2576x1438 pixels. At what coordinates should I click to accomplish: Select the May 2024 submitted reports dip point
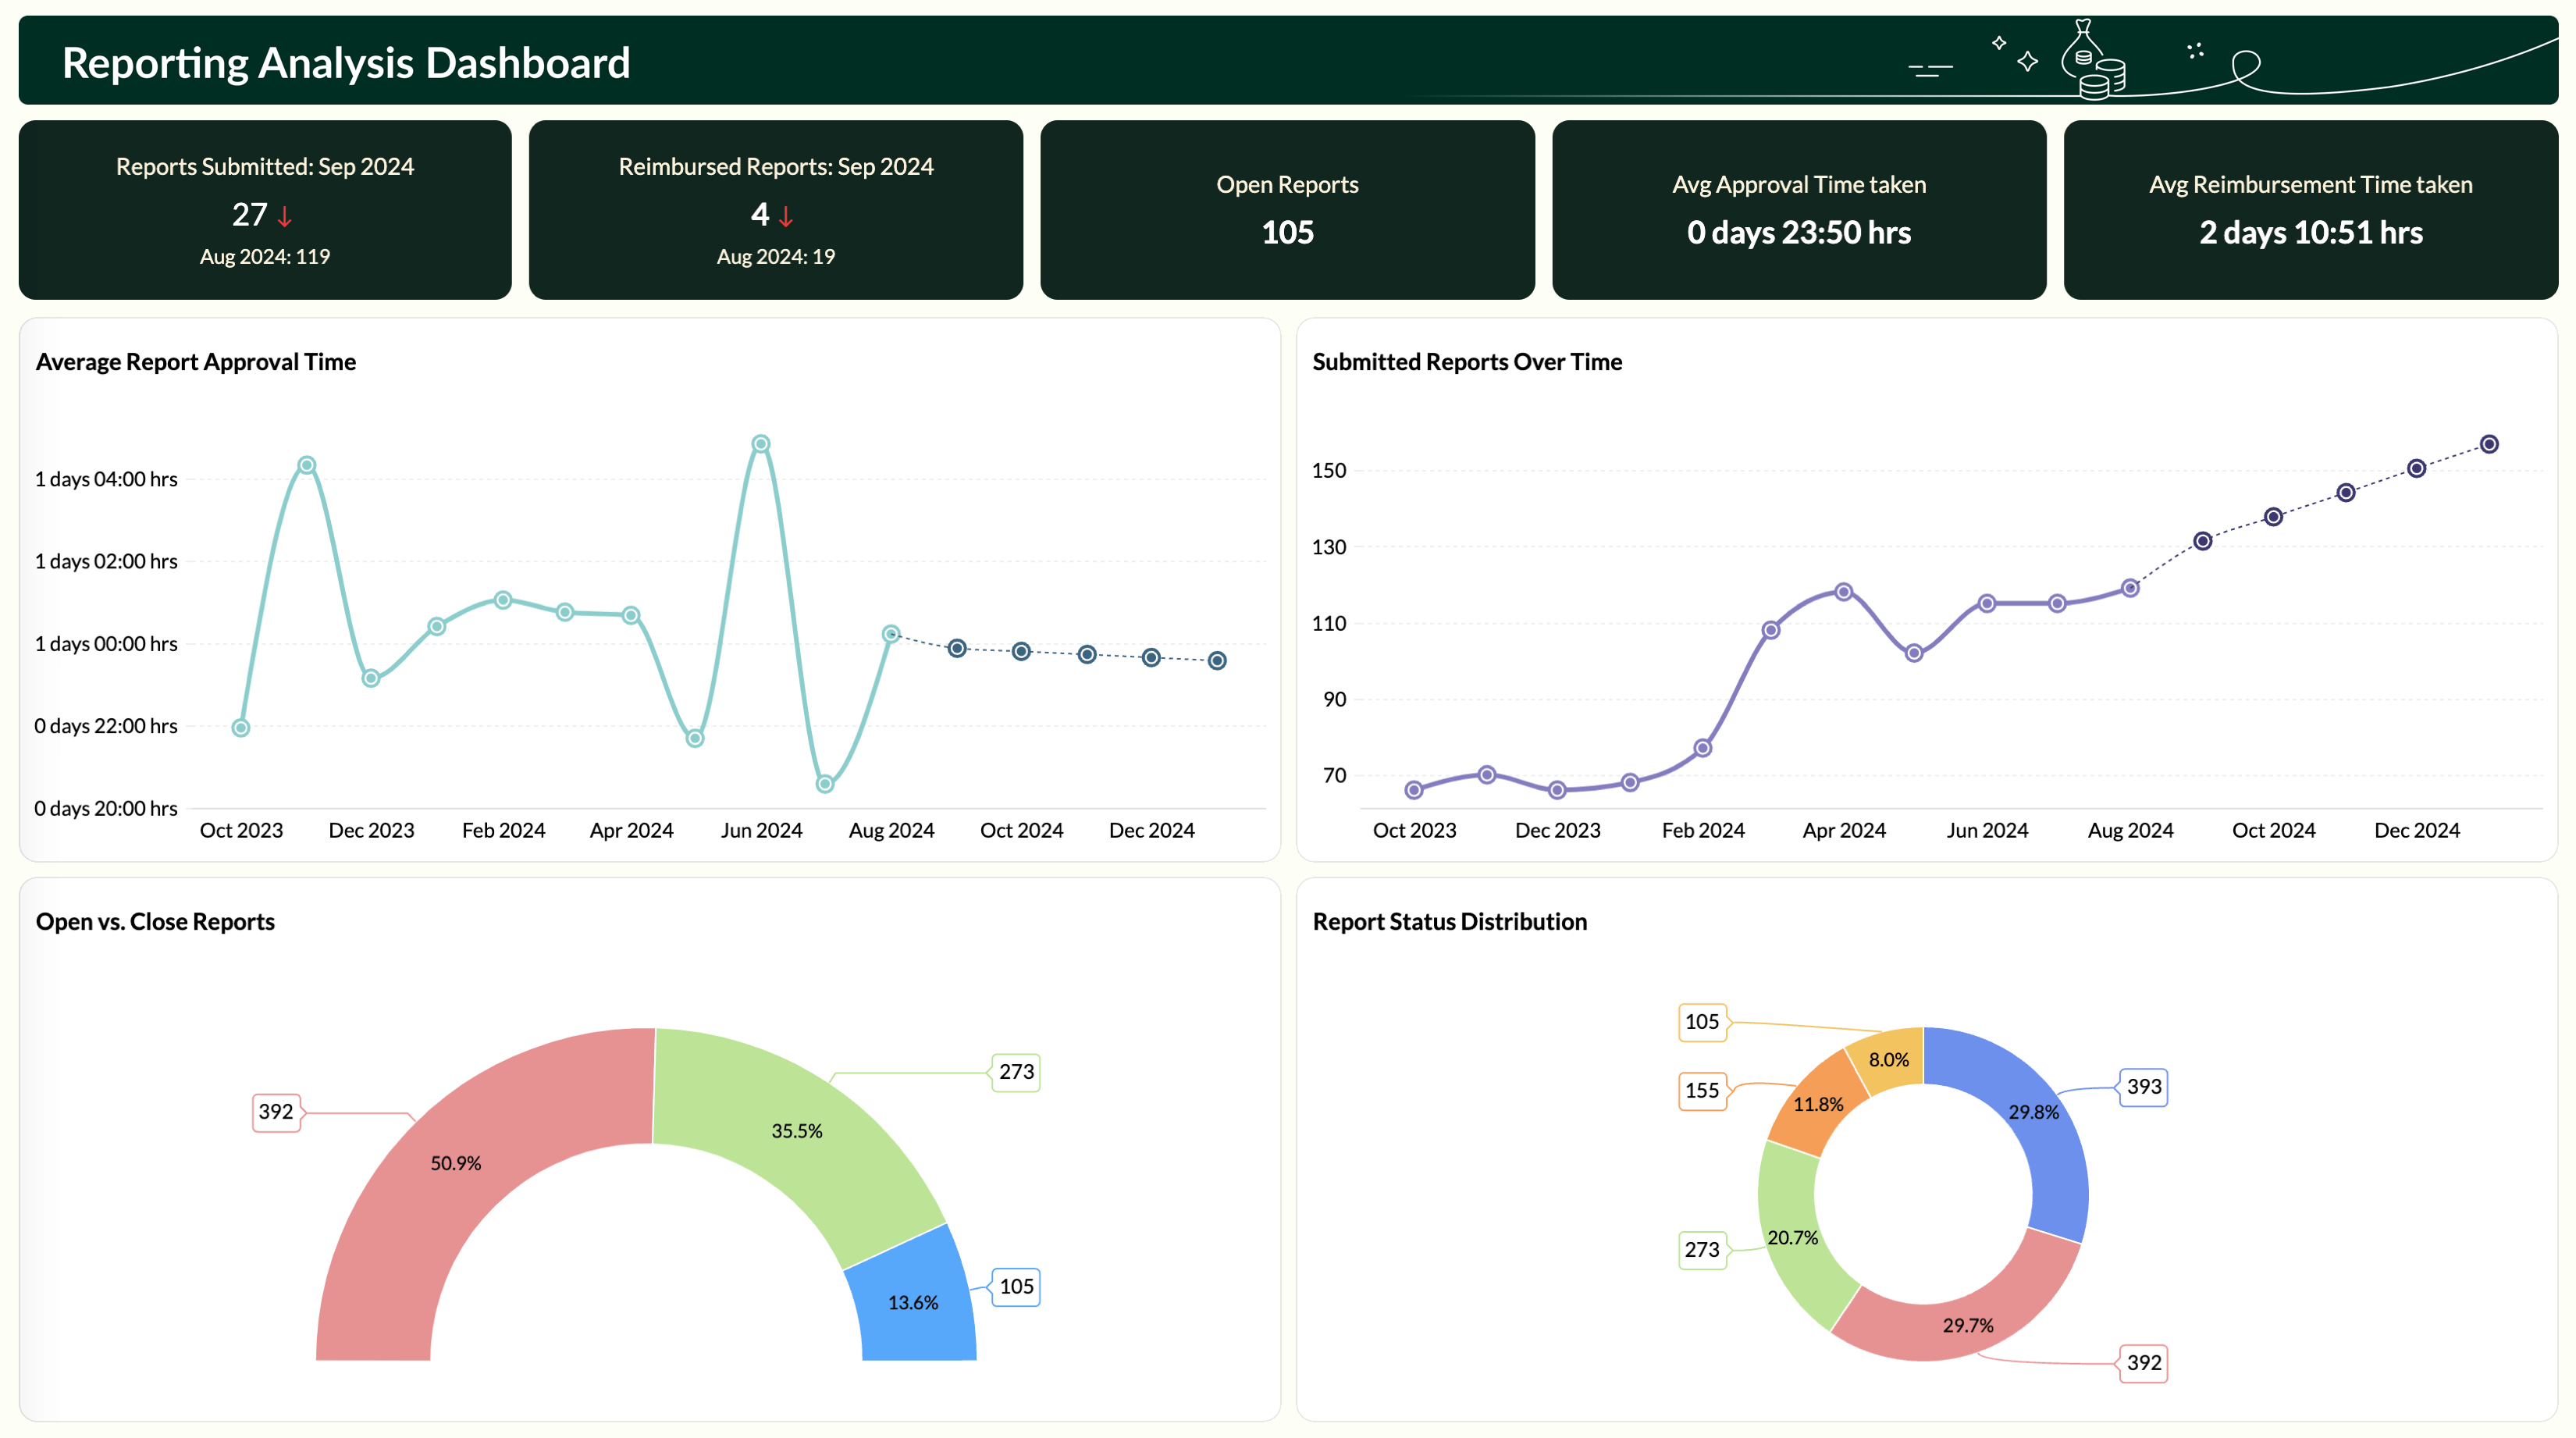[x=1914, y=653]
